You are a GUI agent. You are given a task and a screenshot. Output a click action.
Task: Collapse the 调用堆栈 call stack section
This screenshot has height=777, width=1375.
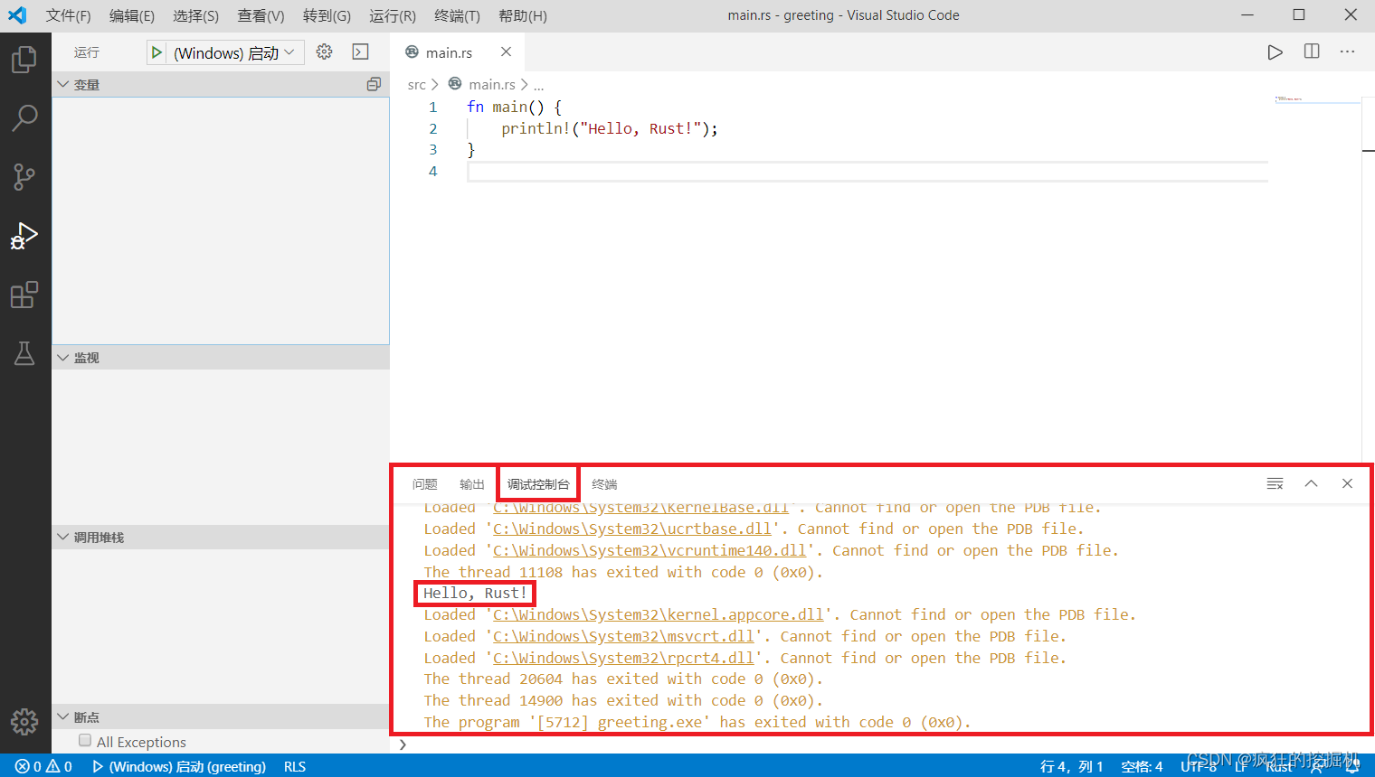(x=62, y=537)
